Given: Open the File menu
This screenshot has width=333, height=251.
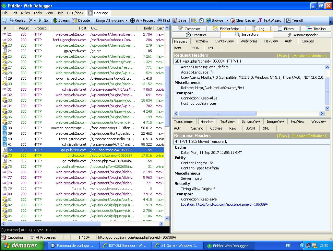Looking at the screenshot, I should (x=5, y=13).
